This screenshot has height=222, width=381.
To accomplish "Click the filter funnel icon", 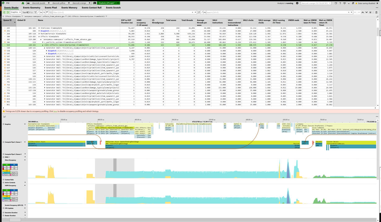I will click(x=35, y=12).
